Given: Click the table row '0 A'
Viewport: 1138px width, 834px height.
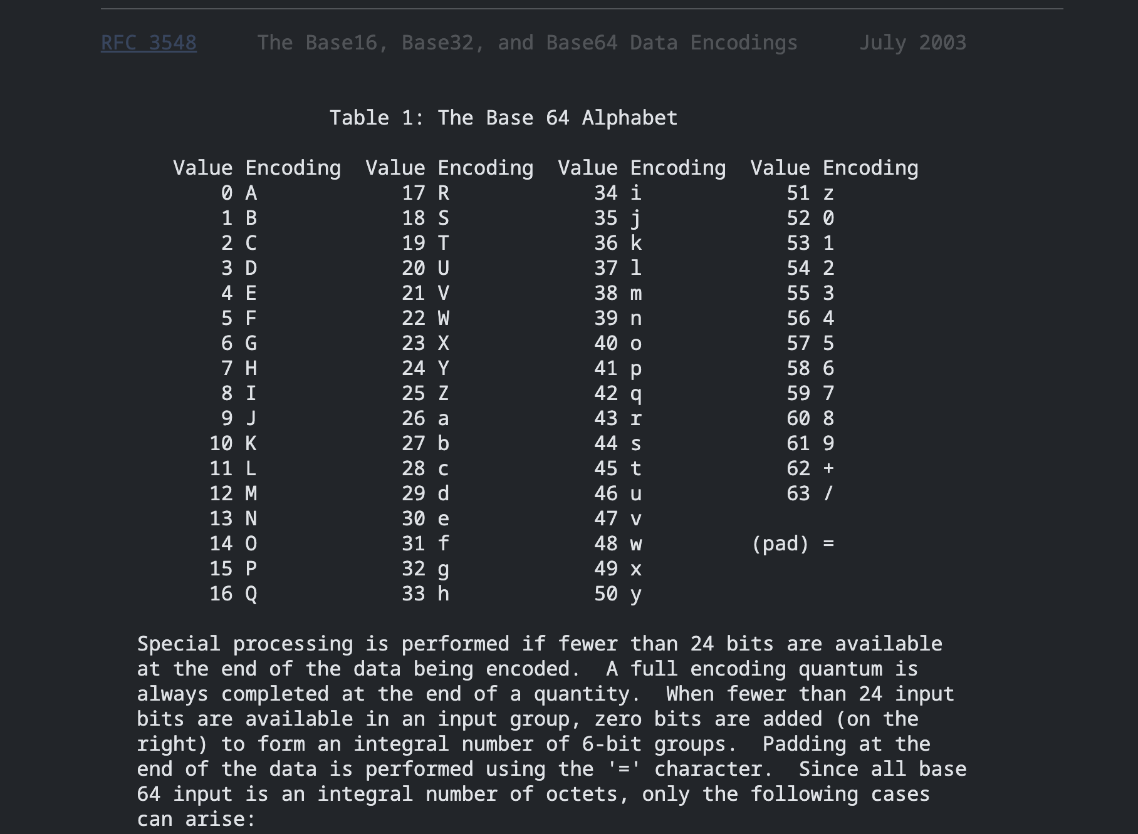Looking at the screenshot, I should coord(239,193).
